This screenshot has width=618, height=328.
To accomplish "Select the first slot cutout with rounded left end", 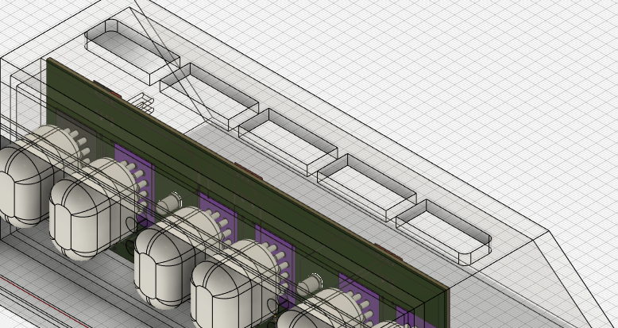I will pos(133,52).
